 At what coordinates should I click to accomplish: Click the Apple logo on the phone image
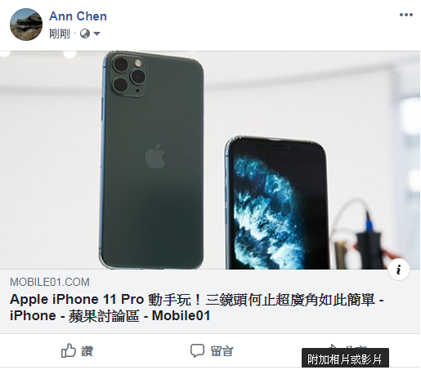click(x=155, y=157)
